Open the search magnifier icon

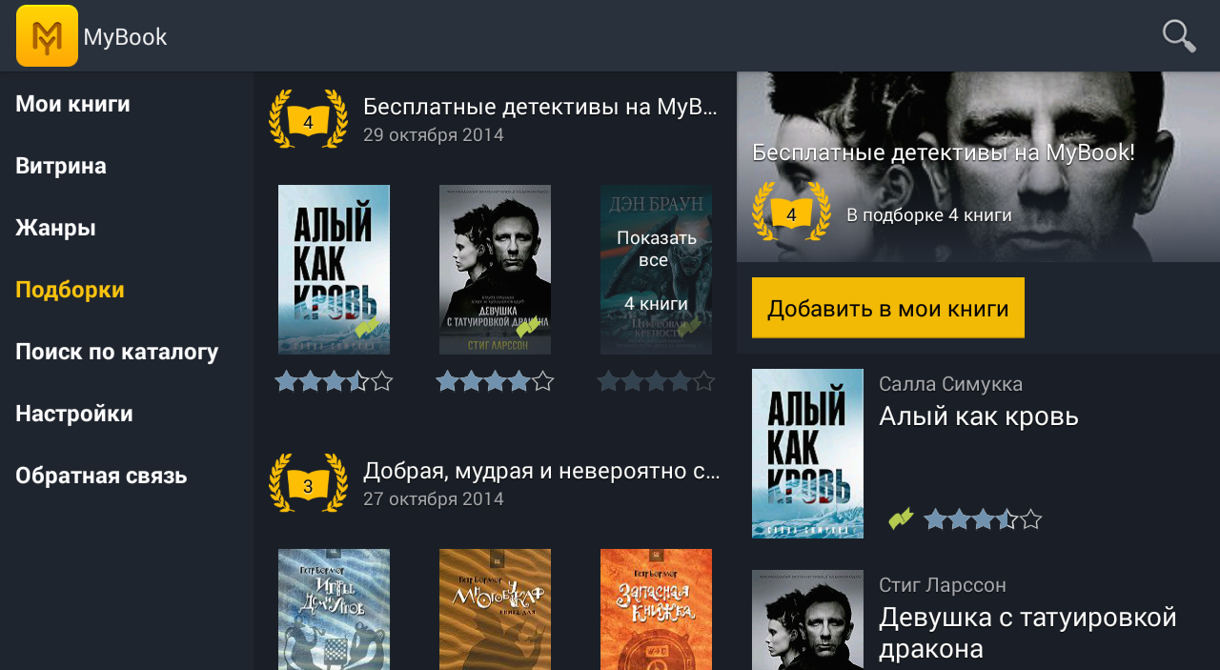1179,36
